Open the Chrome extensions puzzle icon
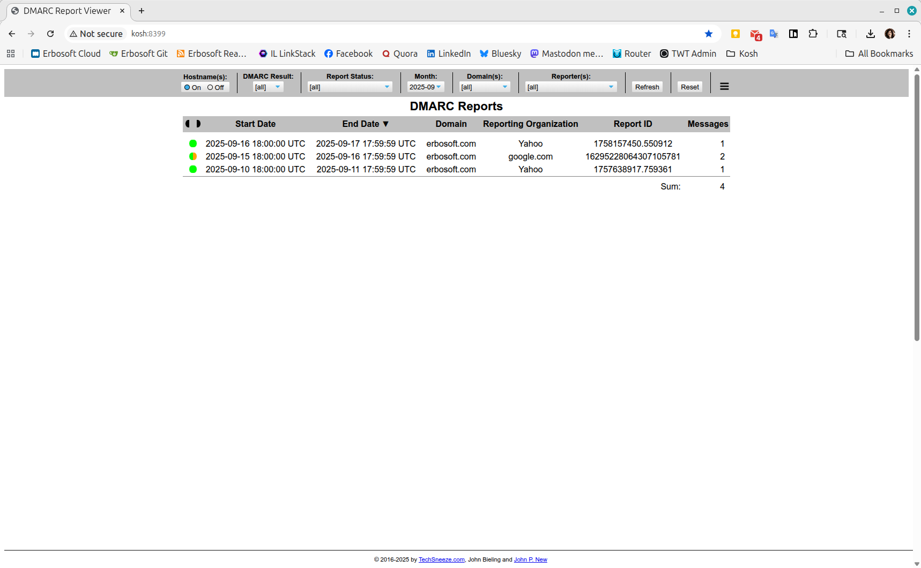This screenshot has width=921, height=568. click(x=813, y=34)
